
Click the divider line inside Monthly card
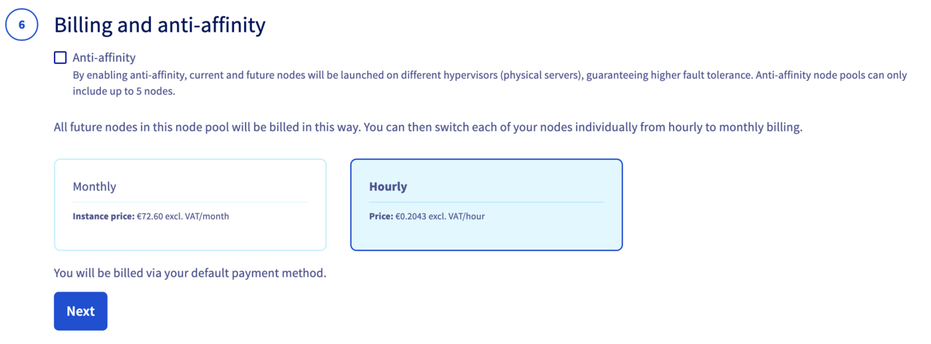point(190,202)
